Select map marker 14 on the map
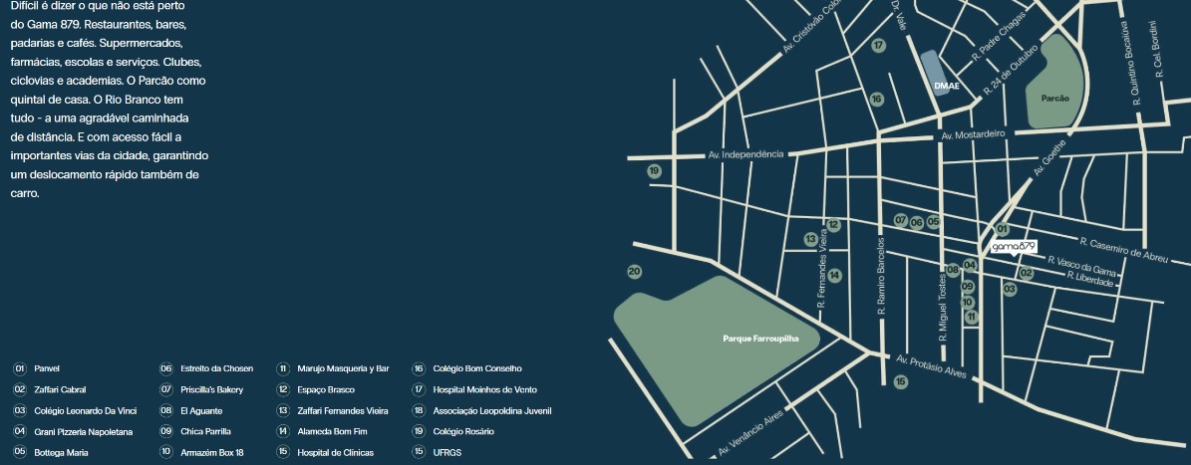 tap(835, 275)
